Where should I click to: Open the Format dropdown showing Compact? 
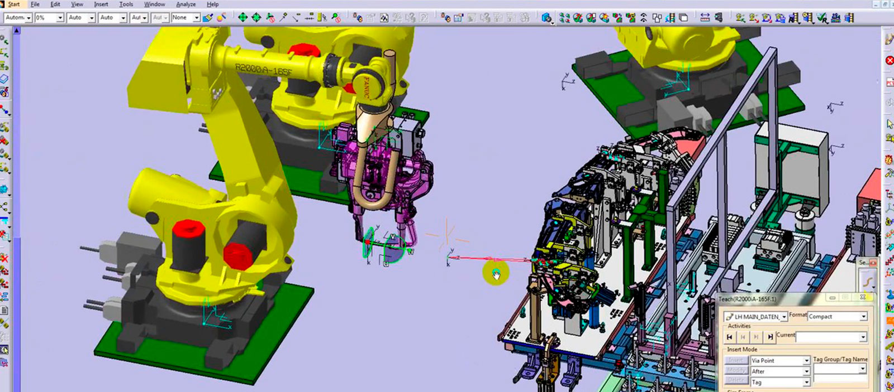pyautogui.click(x=863, y=317)
